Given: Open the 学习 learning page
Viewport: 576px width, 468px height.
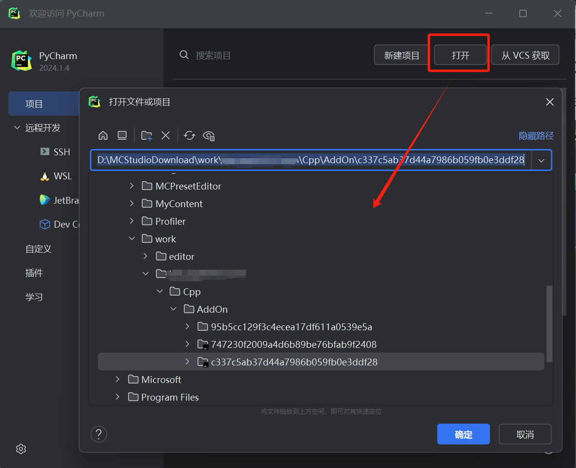Looking at the screenshot, I should point(34,297).
